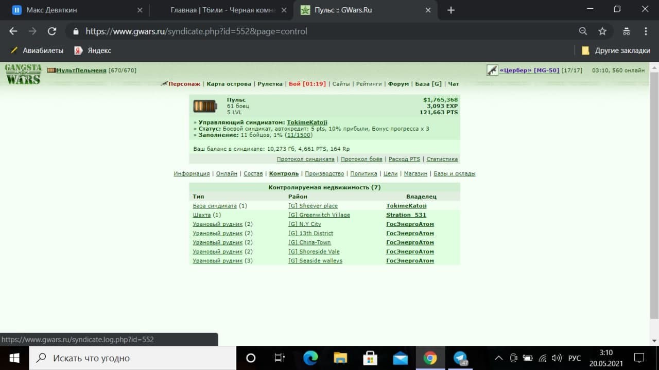Click Stration_531 owner link
The image size is (659, 370).
[406, 215]
